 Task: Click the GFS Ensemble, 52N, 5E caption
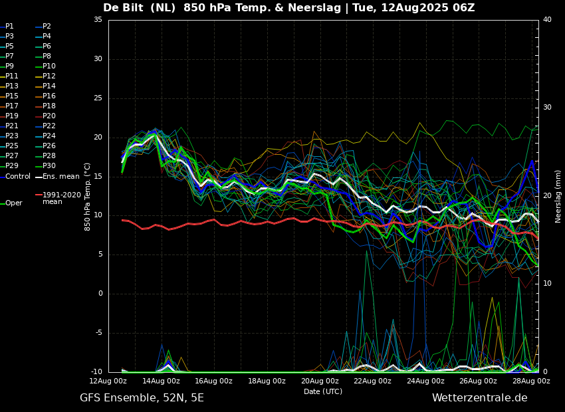pos(142,398)
